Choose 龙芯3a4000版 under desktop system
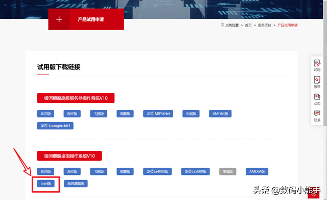 (157, 171)
